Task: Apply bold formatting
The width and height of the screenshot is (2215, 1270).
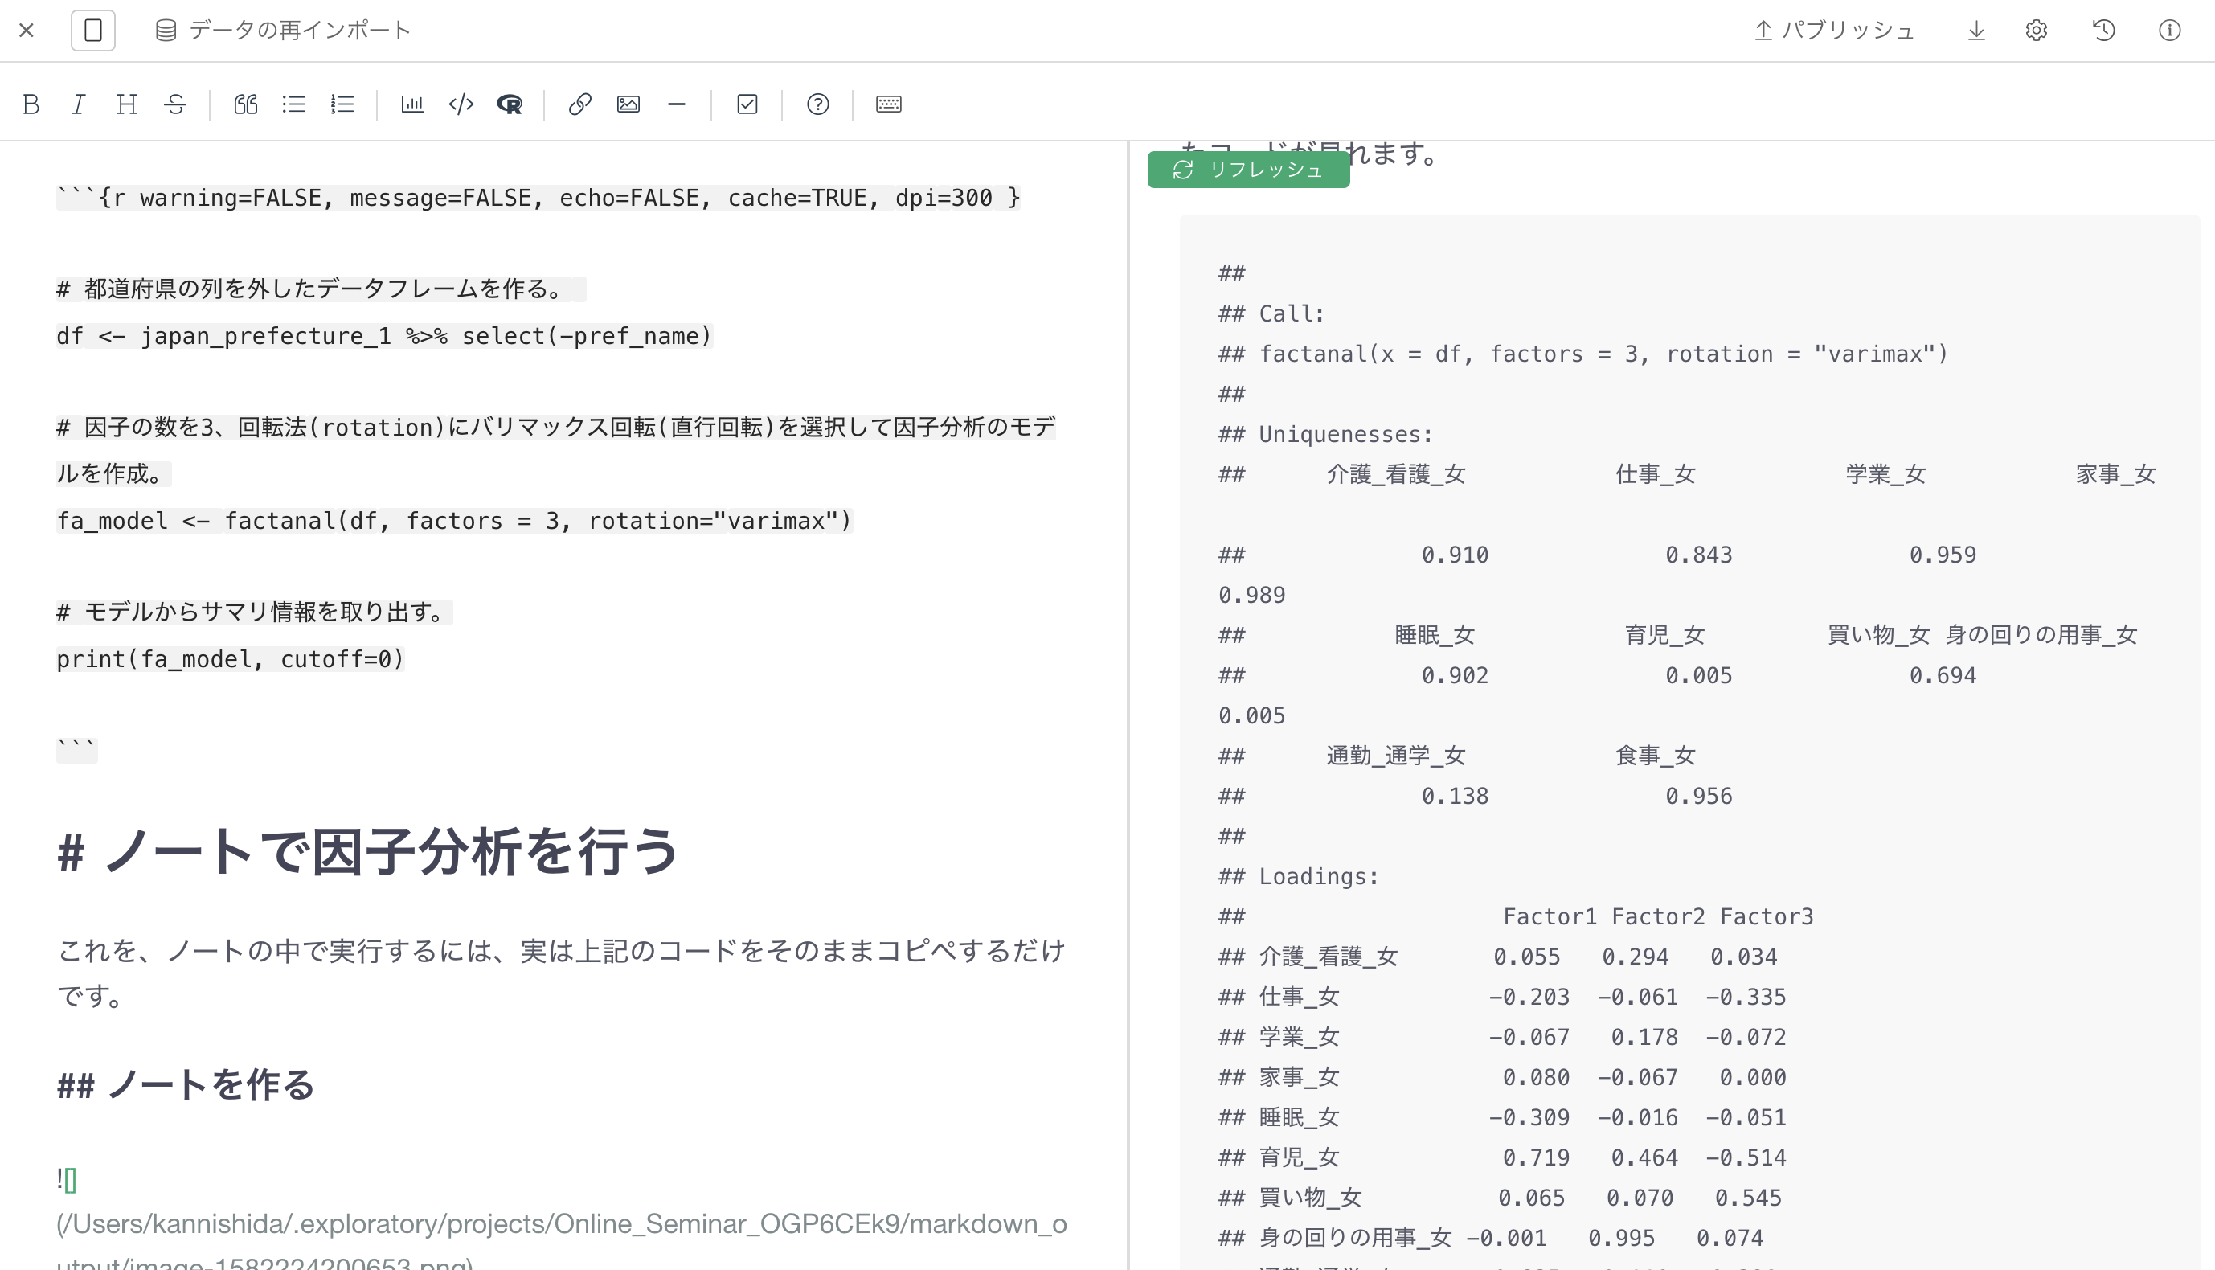Action: point(31,104)
